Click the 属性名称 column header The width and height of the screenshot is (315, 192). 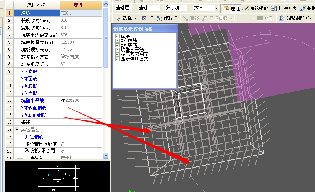[37, 5]
